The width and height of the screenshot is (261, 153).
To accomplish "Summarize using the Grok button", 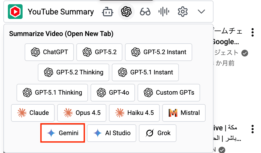I will (158, 133).
